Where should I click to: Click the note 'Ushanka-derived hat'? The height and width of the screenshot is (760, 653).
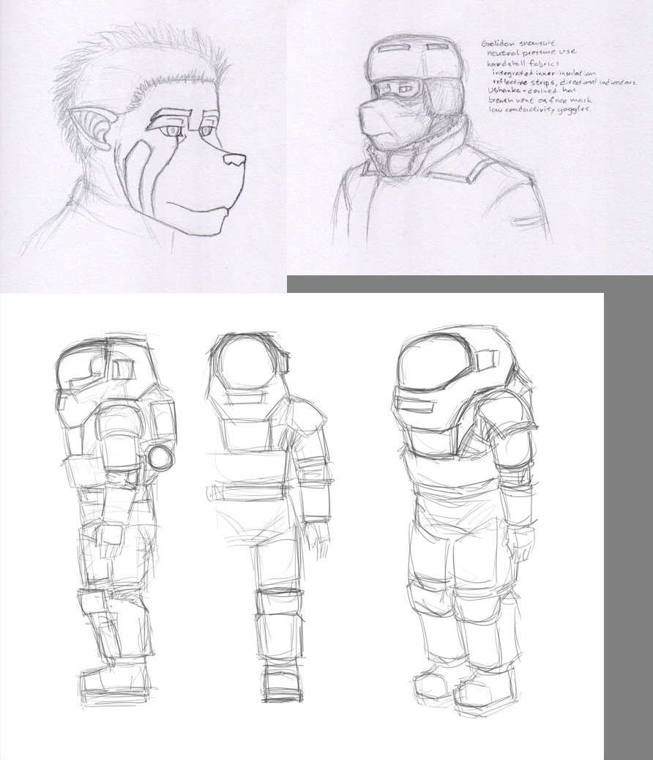[531, 91]
